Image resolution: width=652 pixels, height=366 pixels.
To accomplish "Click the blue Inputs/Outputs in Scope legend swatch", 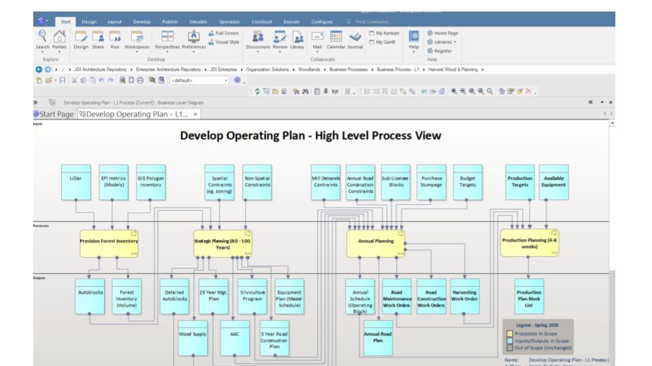I will [509, 341].
